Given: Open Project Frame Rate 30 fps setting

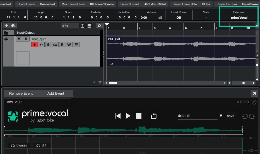Looking at the screenshot, I should (191, 4).
